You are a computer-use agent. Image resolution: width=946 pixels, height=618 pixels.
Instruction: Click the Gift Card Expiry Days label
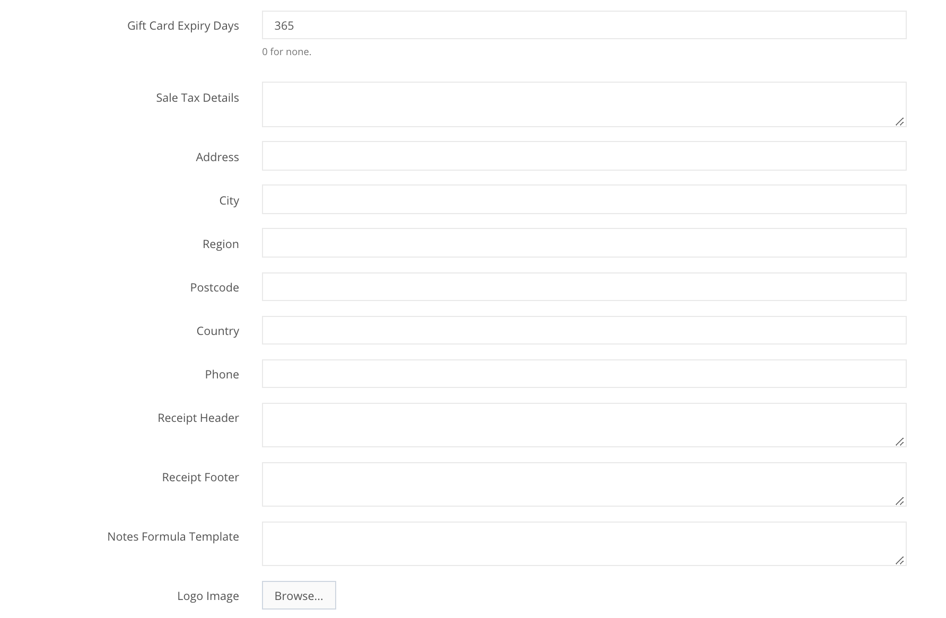click(x=183, y=26)
